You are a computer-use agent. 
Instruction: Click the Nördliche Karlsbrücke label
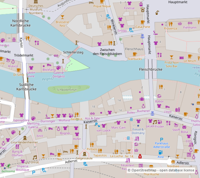(20, 23)
